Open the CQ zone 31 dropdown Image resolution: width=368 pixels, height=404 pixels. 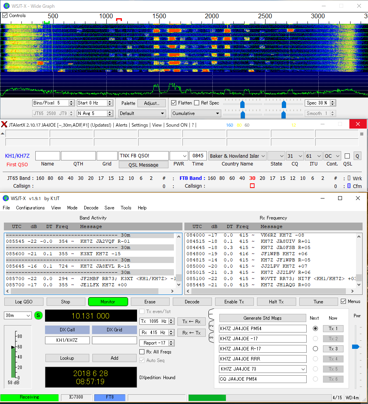pos(295,156)
